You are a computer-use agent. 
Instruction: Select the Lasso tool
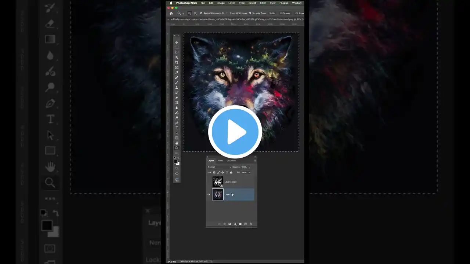(x=177, y=52)
